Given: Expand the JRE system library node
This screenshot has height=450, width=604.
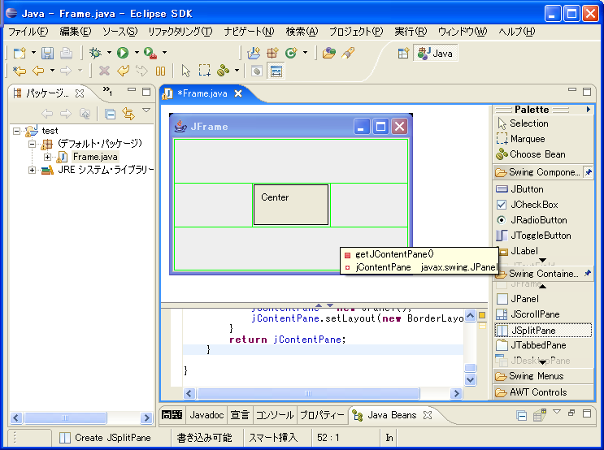Looking at the screenshot, I should 33,170.
